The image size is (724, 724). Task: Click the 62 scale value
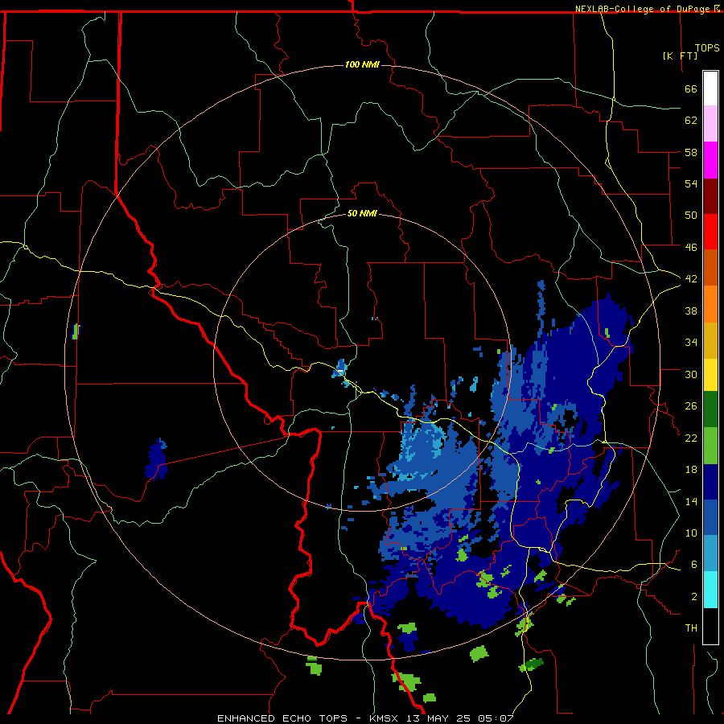coord(691,120)
